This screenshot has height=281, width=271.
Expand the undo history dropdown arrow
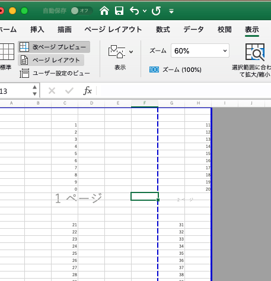click(145, 11)
